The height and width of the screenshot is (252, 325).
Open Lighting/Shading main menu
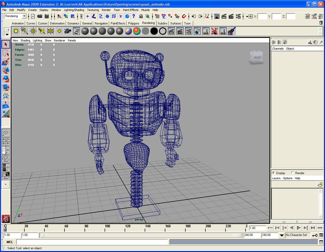pos(74,10)
